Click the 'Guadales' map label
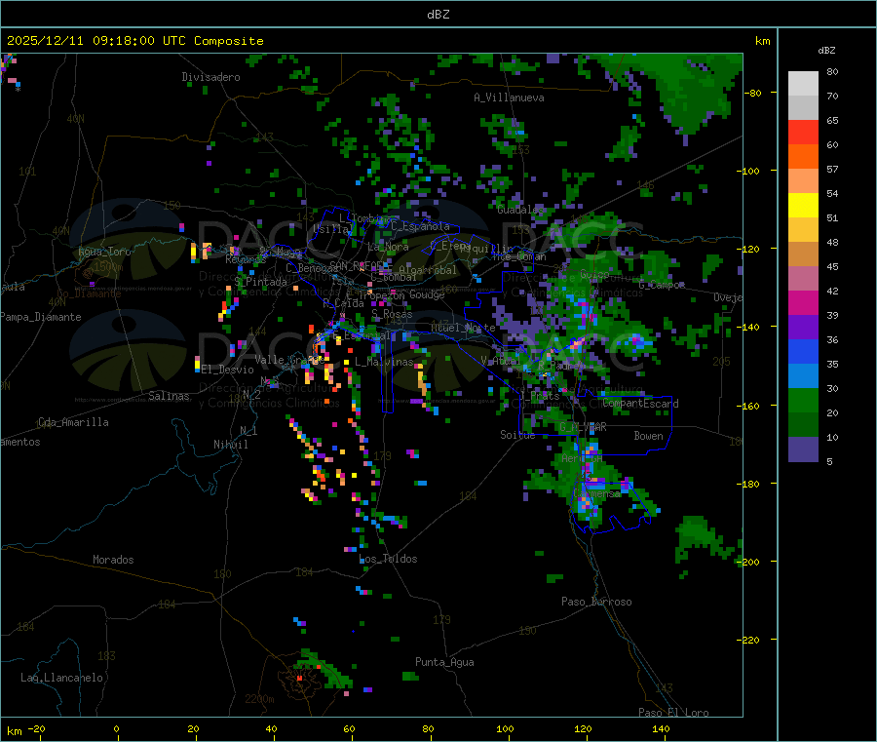 tap(520, 210)
